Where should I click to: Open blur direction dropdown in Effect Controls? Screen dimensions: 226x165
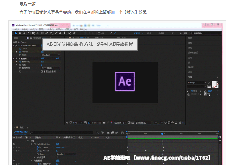(51, 68)
